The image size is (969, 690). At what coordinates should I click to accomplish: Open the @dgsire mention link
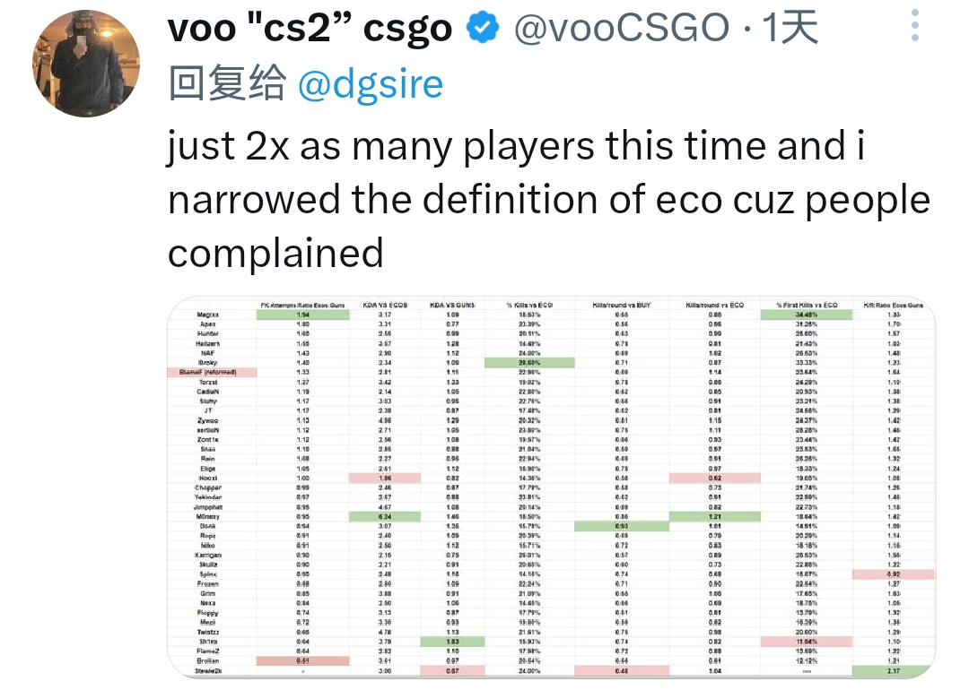371,83
